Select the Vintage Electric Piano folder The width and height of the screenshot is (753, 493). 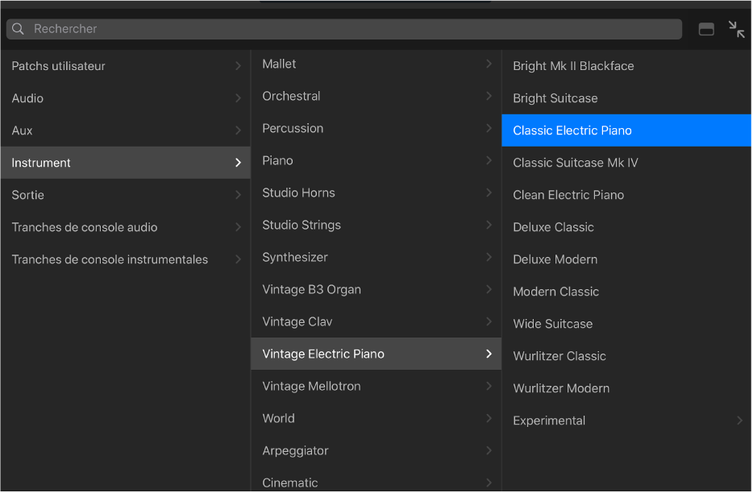[376, 354]
